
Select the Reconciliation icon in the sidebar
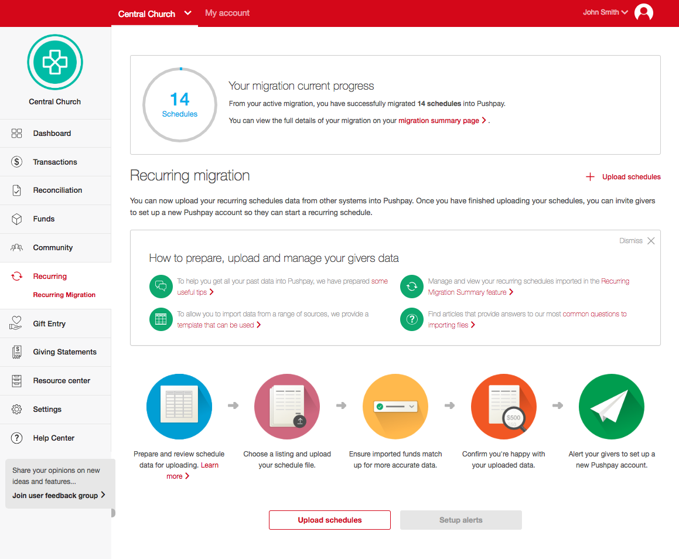tap(16, 190)
